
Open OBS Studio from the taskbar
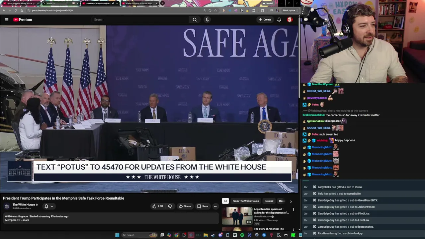[184, 235]
